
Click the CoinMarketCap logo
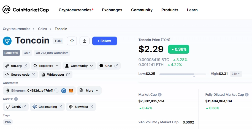click(26, 10)
